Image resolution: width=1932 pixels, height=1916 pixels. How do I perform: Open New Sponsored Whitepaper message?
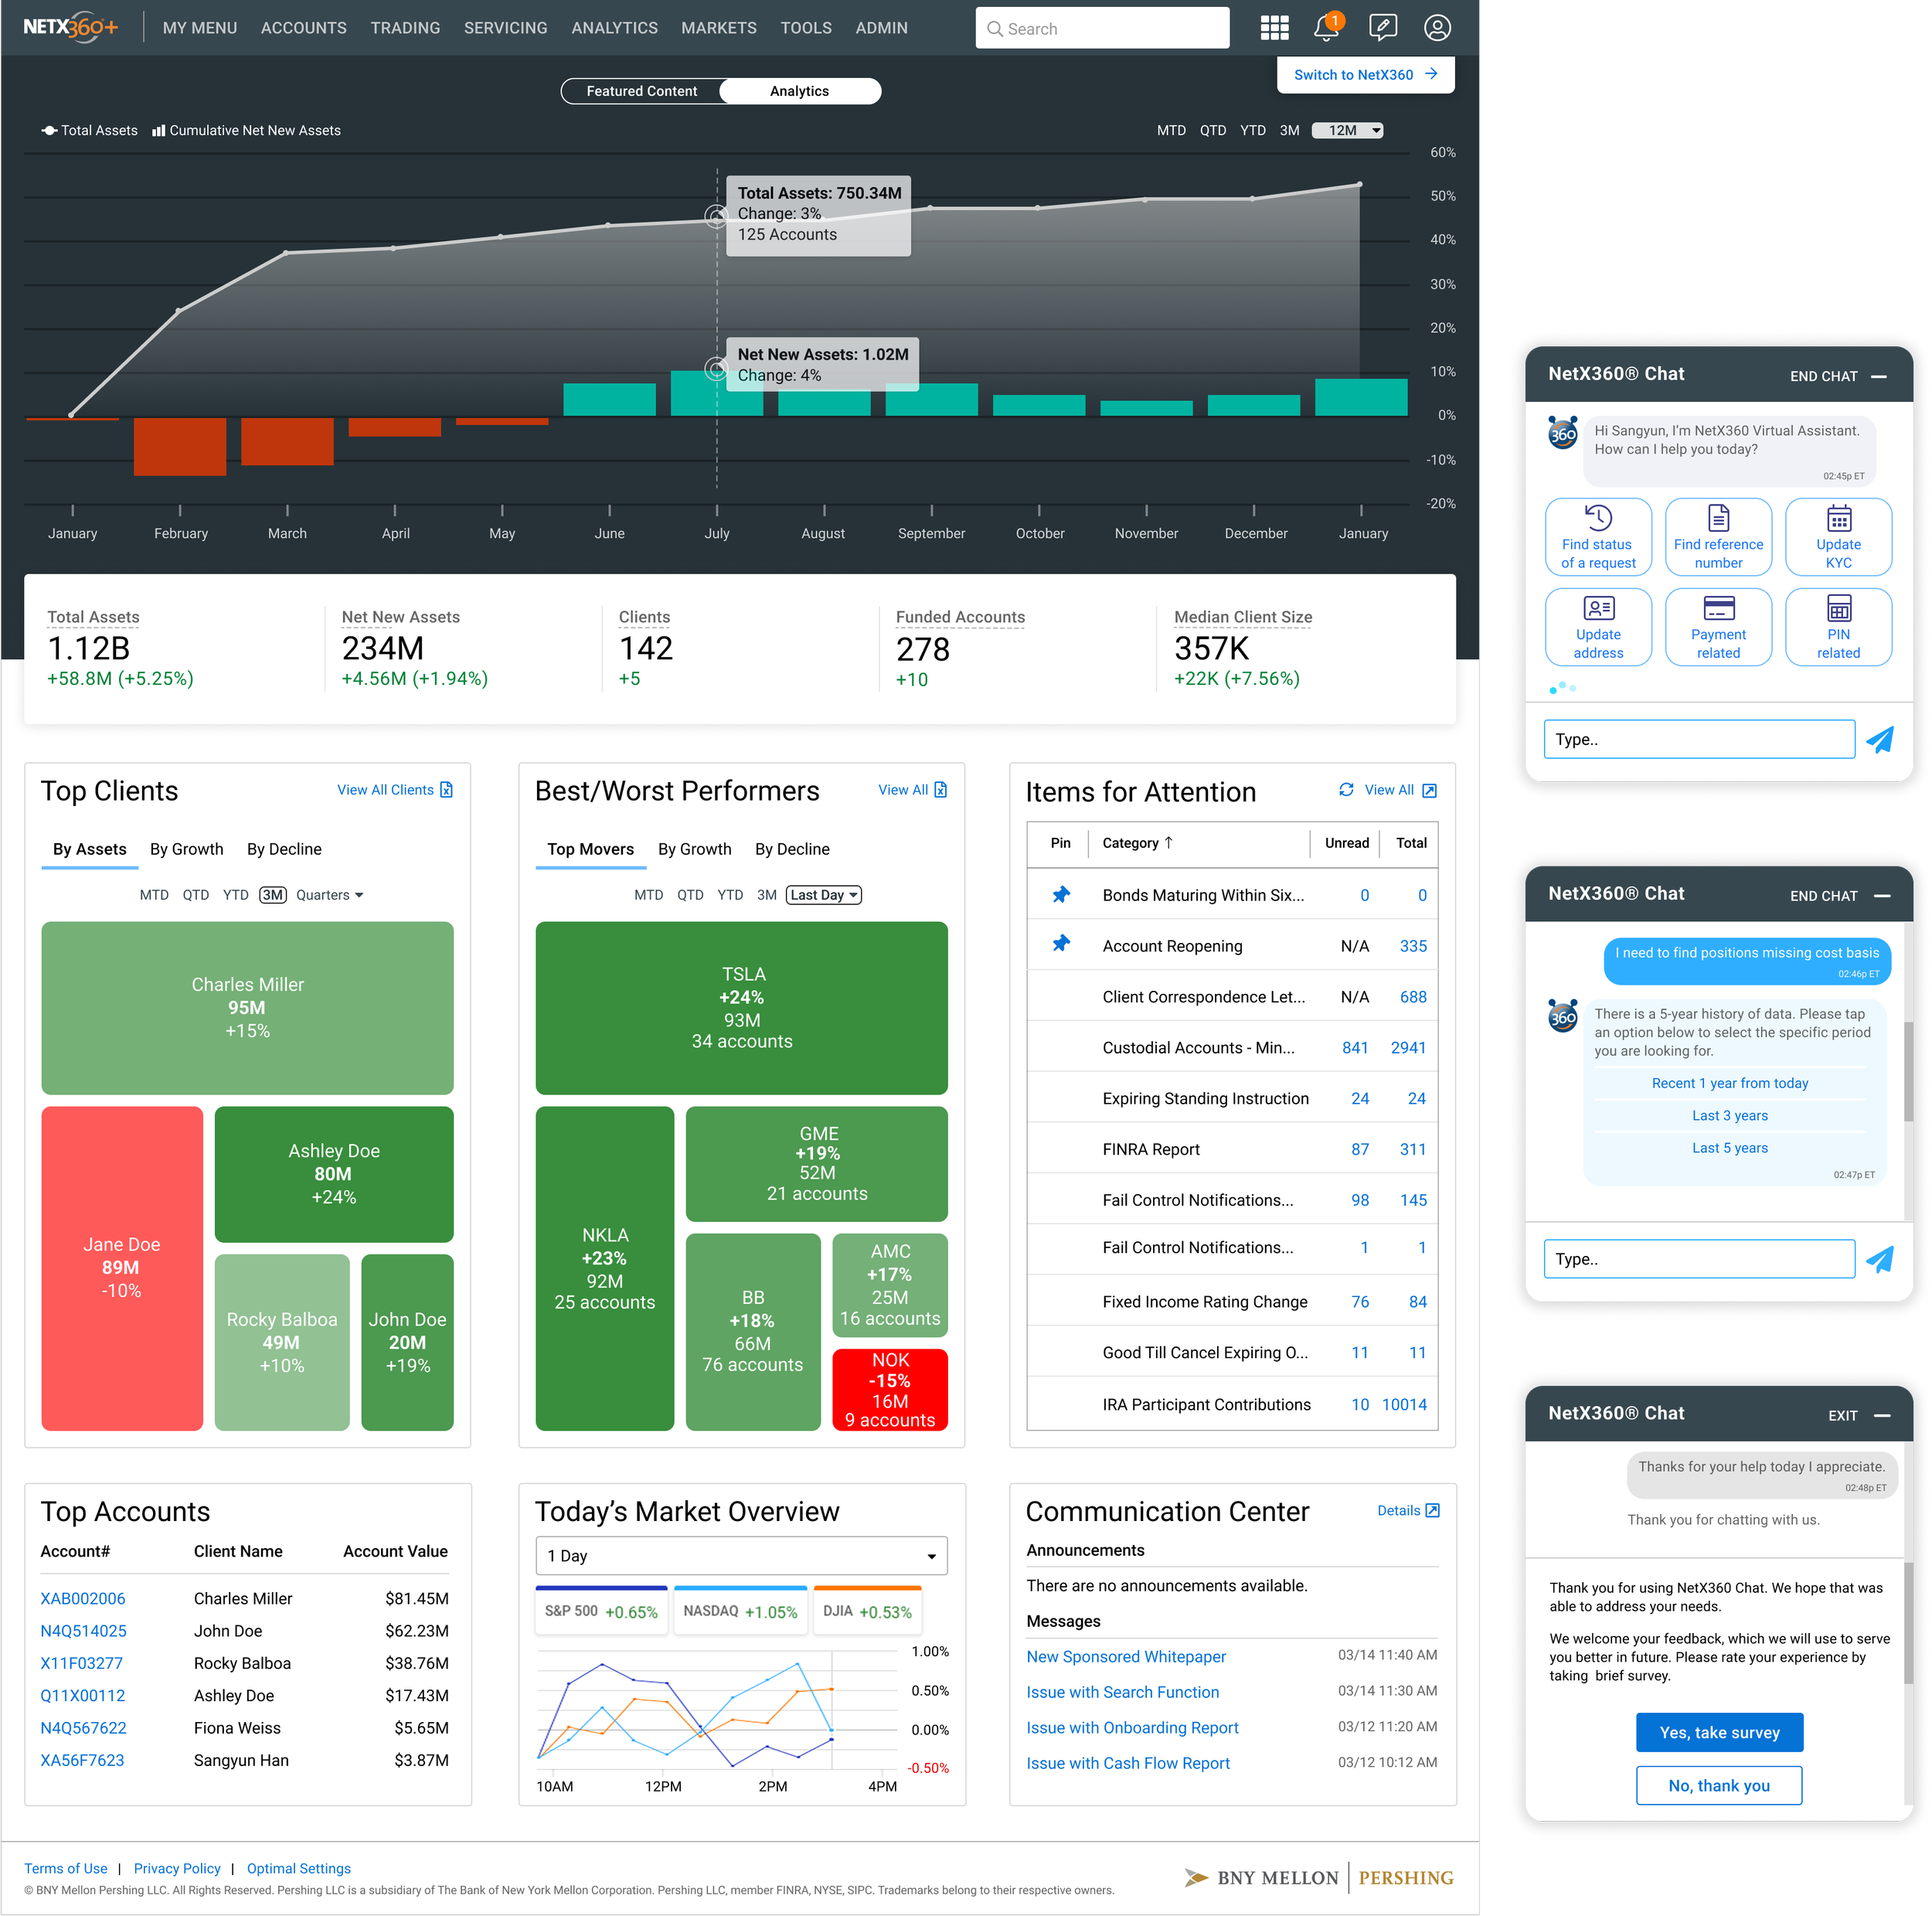[x=1125, y=1656]
